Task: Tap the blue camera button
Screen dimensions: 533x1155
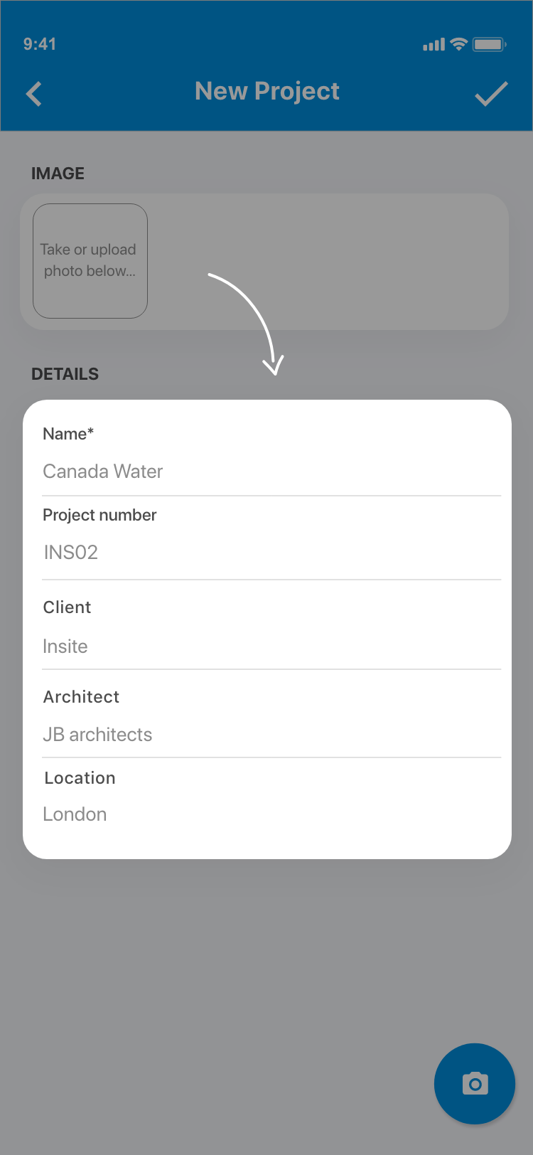Action: [475, 1083]
